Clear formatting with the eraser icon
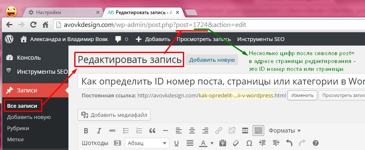This screenshot has height=150, width=365. point(236,143)
